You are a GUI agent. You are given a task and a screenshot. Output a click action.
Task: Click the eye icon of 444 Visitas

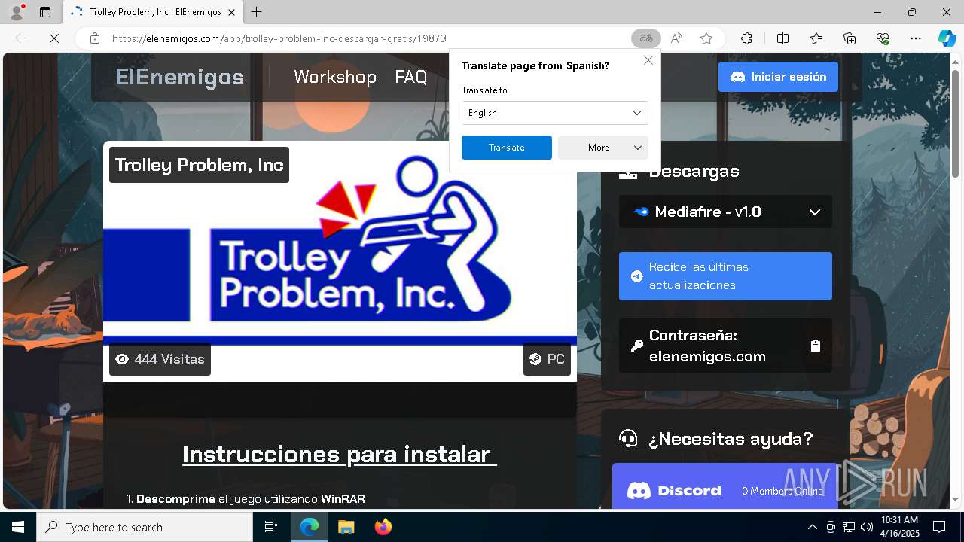pyautogui.click(x=122, y=359)
